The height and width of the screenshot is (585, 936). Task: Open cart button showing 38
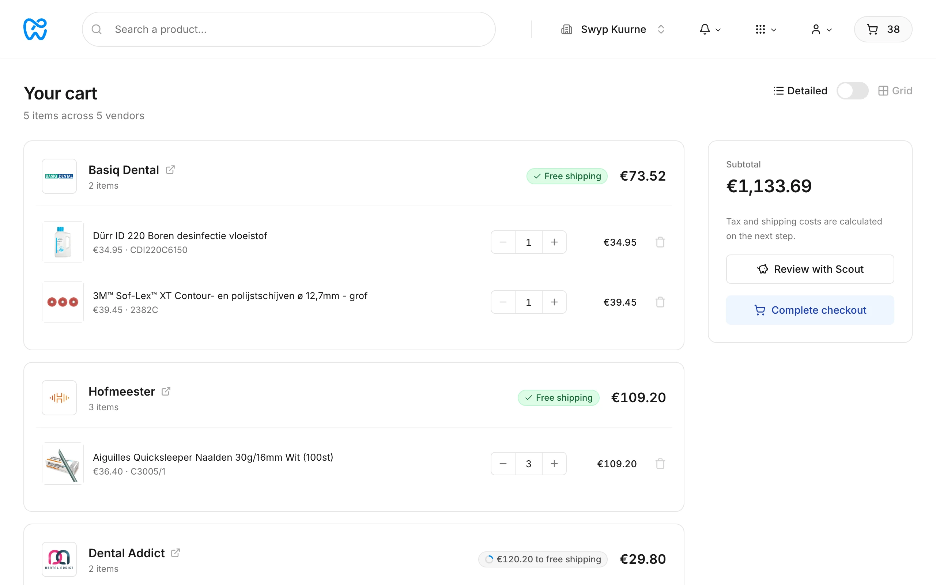[x=883, y=29]
